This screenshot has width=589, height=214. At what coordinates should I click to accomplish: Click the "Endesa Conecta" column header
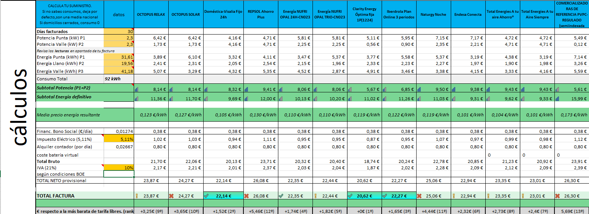click(x=468, y=14)
